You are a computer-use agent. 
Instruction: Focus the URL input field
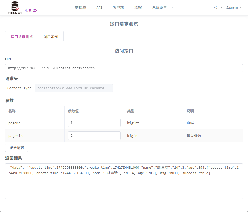click(x=124, y=68)
